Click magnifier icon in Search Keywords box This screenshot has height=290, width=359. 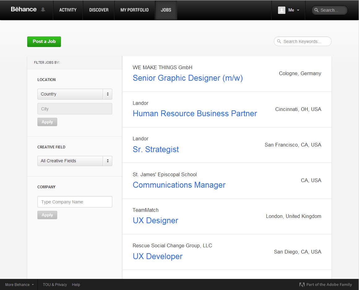(x=279, y=41)
